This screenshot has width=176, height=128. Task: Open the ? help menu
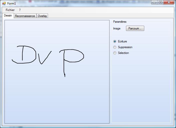pyautogui.click(x=20, y=10)
